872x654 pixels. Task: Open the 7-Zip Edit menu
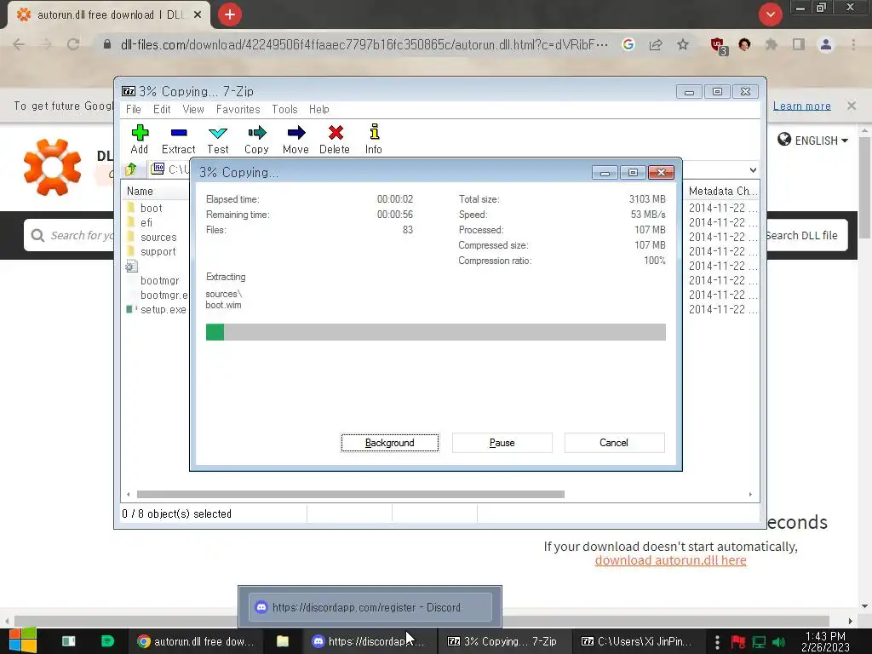[162, 109]
